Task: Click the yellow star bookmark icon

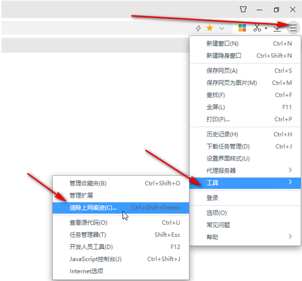Action: tap(210, 28)
